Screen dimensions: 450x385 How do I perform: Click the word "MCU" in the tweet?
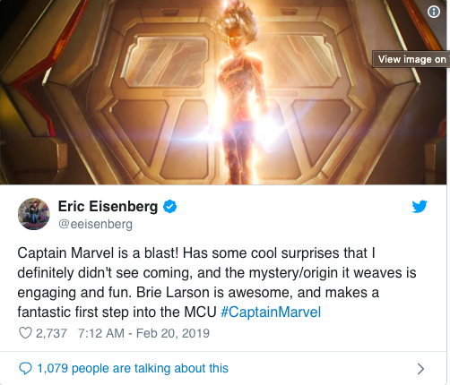pos(200,312)
